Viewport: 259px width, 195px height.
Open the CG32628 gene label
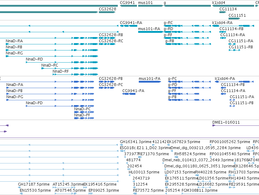[107, 9]
